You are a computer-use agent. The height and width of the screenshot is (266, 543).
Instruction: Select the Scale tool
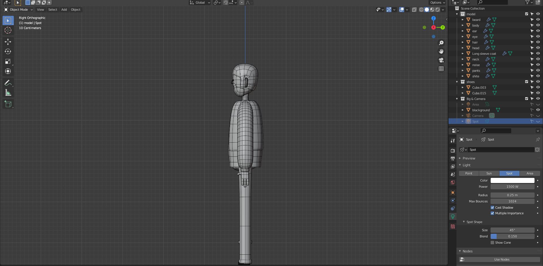tap(8, 61)
